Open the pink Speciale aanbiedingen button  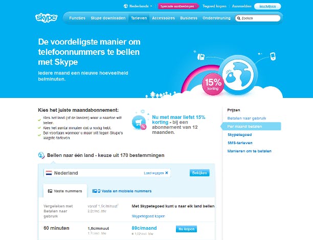(178, 6)
